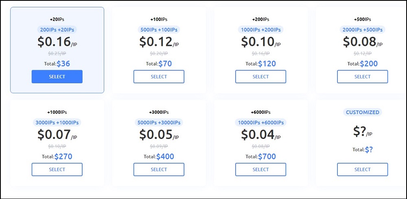Click the $?/IP custom price
407x199 pixels.
tap(362, 132)
